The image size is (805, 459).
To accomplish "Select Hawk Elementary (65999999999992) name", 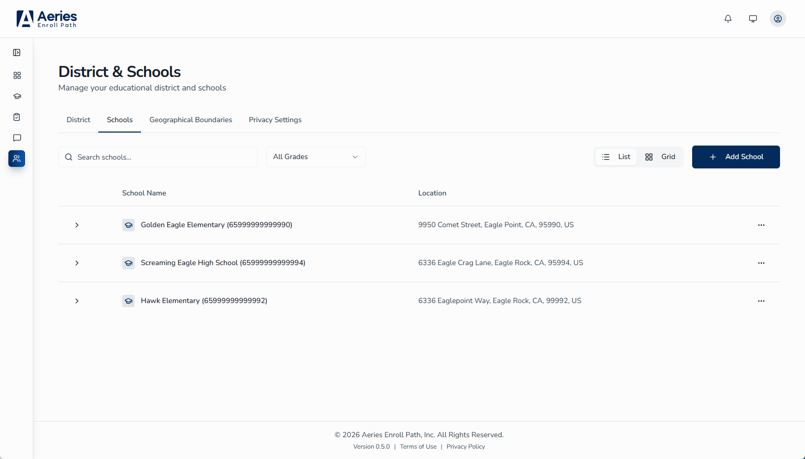I will (204, 301).
